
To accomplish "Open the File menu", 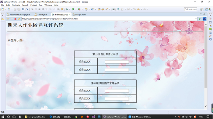I will click(x=2, y=5).
